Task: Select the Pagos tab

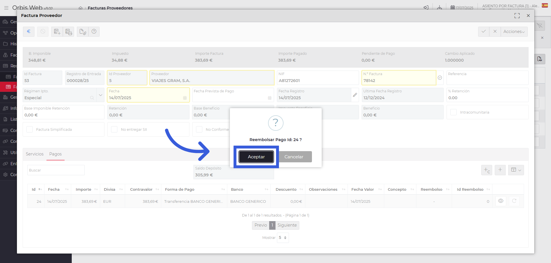Action: point(55,154)
